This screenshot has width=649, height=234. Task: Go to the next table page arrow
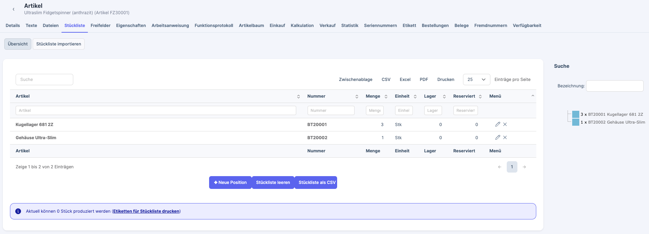pos(524,167)
